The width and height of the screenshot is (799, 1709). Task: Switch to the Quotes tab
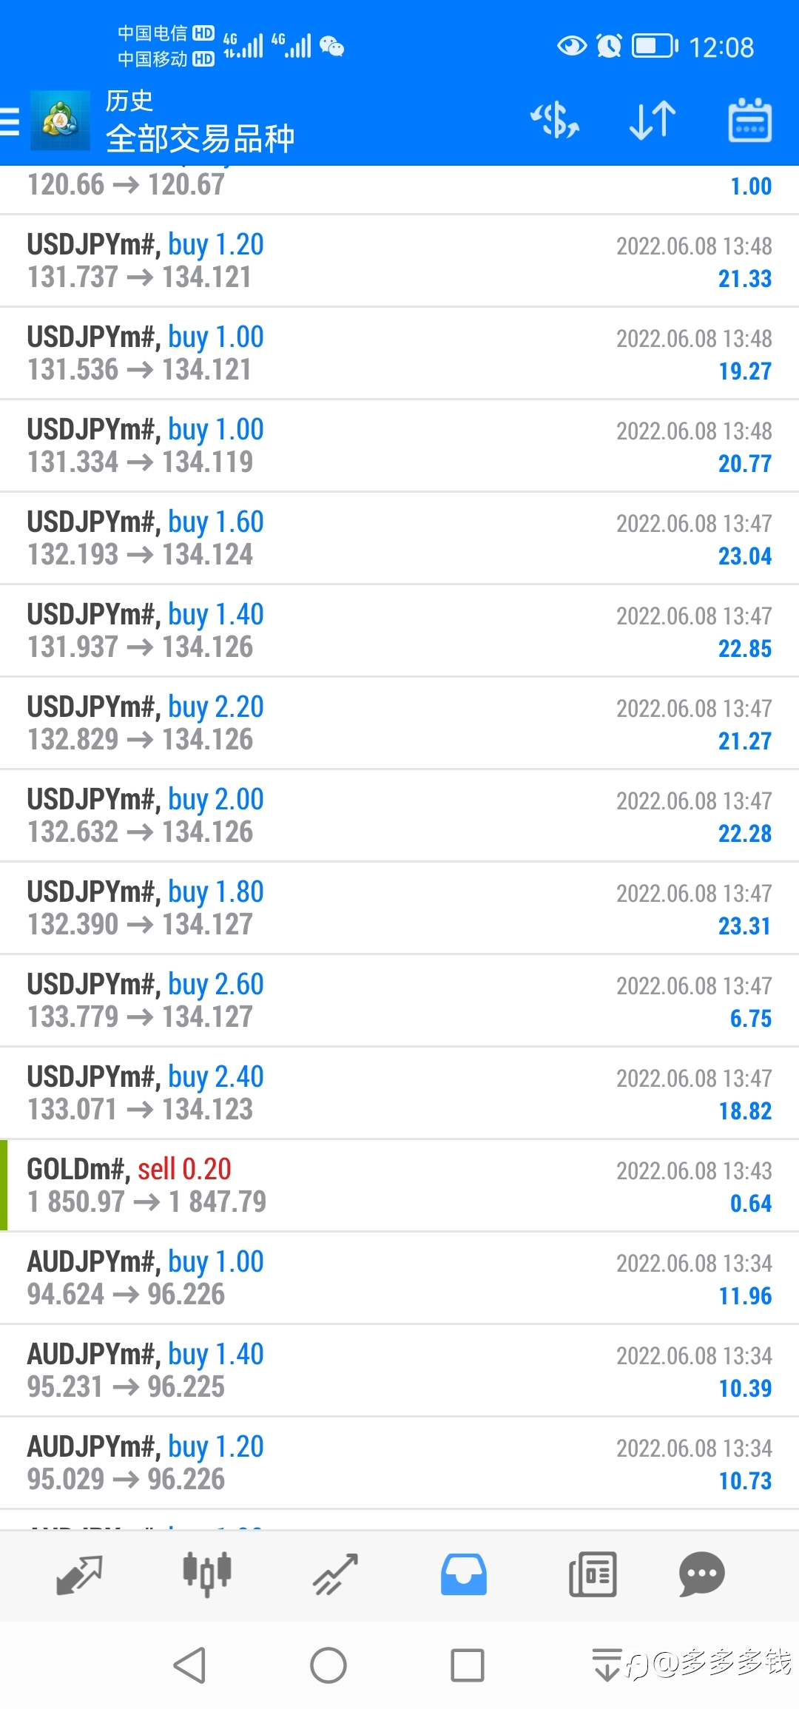coord(79,1574)
